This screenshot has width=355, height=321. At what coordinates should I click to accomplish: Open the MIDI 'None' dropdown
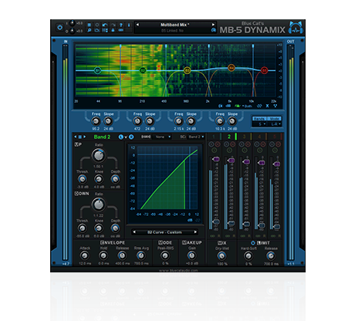(x=162, y=137)
